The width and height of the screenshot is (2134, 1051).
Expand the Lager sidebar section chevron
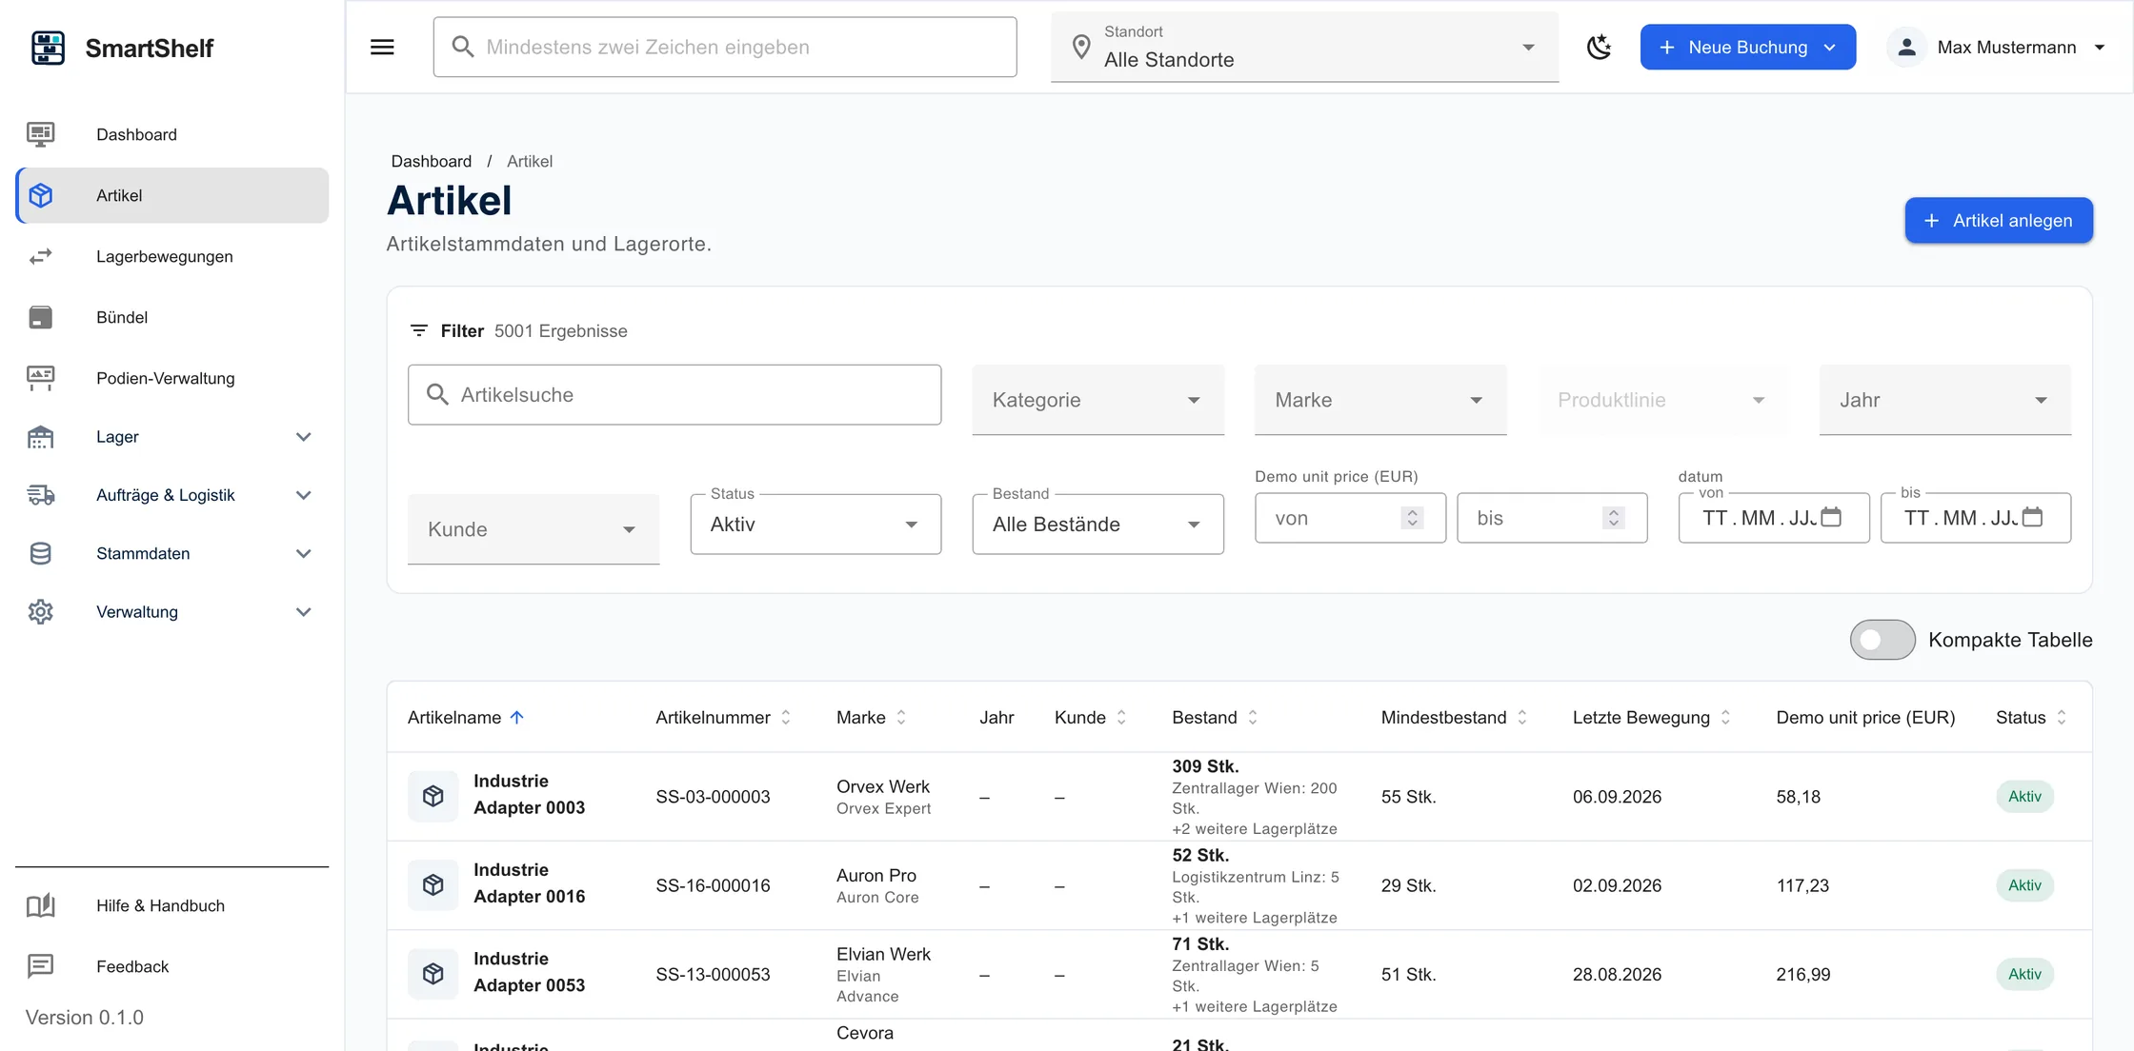(304, 437)
